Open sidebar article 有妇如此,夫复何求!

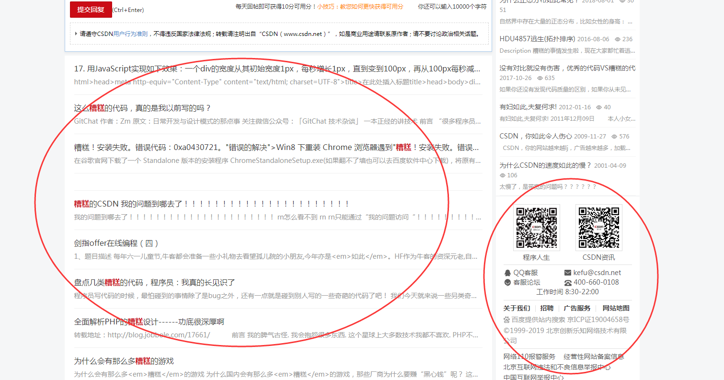[x=528, y=107]
